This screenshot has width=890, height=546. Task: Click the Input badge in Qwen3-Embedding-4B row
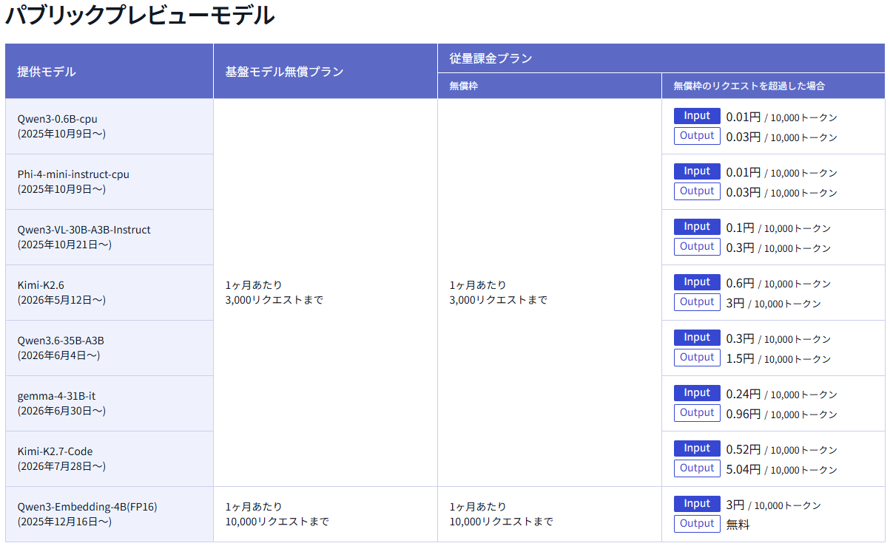point(697,504)
